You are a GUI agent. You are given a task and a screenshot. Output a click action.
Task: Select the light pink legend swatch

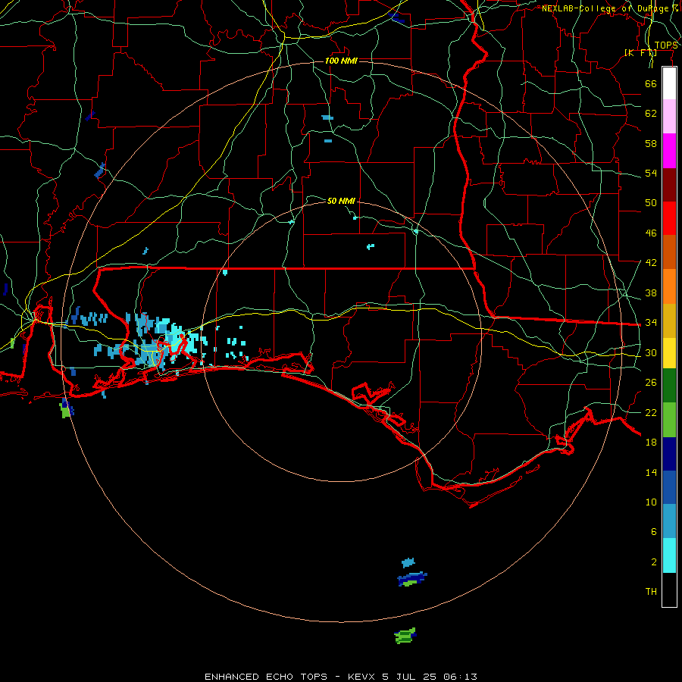669,117
